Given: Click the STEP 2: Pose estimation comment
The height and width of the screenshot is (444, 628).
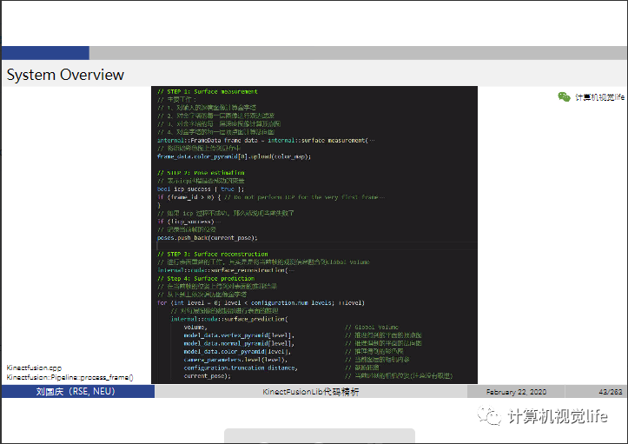Looking at the screenshot, I should (x=201, y=174).
